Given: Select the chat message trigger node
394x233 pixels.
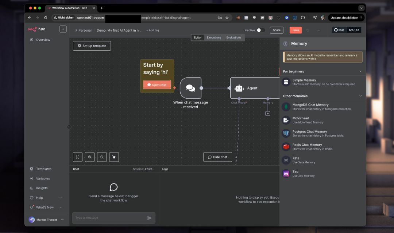Looking at the screenshot, I should coord(190,88).
